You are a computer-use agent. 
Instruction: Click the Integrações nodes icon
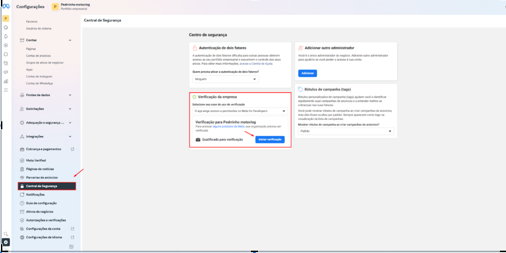click(x=22, y=136)
